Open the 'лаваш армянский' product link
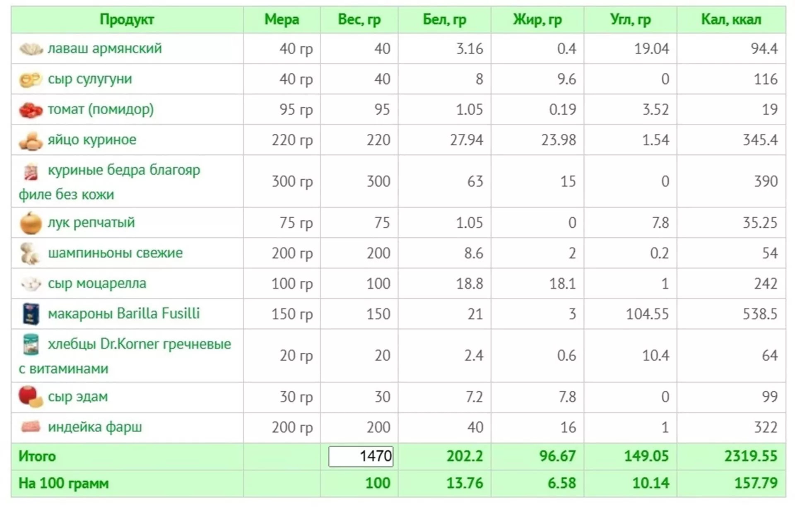Image resolution: width=795 pixels, height=513 pixels. tap(105, 48)
